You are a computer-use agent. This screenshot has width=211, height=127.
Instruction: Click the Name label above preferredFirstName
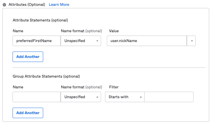click(x=18, y=31)
